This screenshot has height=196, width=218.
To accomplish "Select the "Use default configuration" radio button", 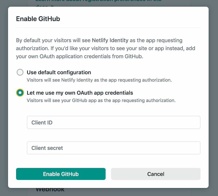I will pos(20,73).
